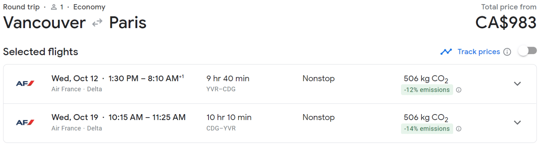Click the Selected flights heading
The height and width of the screenshot is (145, 540).
click(x=40, y=52)
